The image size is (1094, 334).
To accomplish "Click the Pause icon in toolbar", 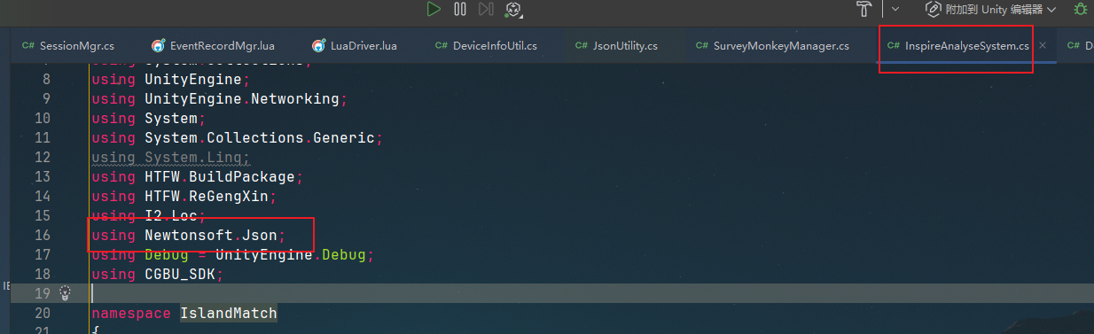I will point(459,9).
